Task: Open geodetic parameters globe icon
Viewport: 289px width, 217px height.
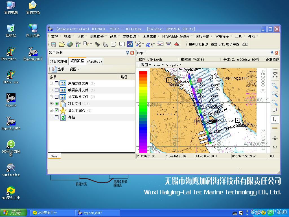Action: tap(70, 44)
